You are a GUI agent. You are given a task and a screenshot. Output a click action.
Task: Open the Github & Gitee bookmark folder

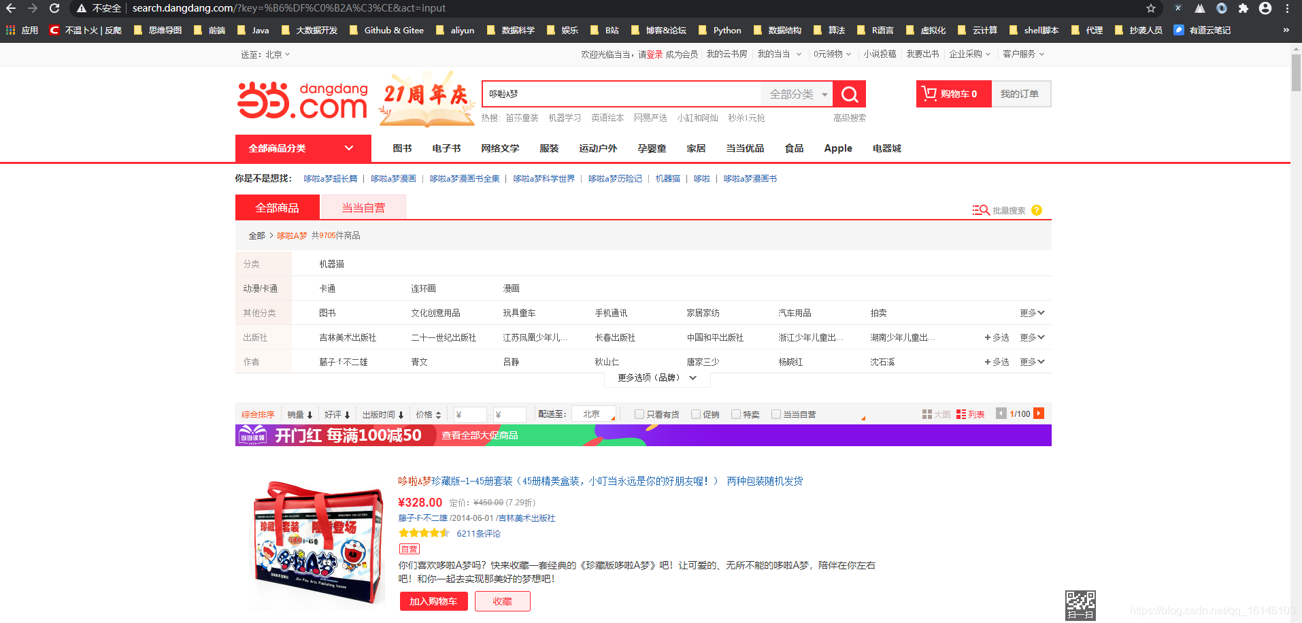click(386, 30)
